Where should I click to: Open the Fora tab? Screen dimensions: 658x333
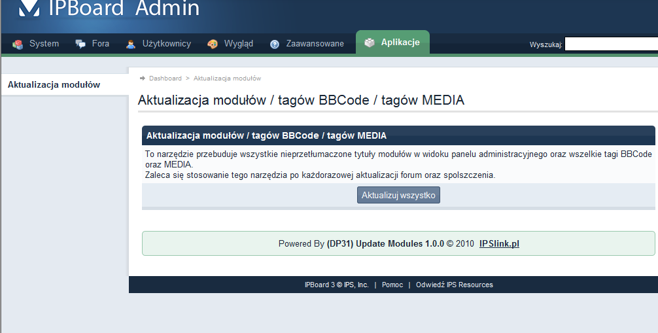92,44
